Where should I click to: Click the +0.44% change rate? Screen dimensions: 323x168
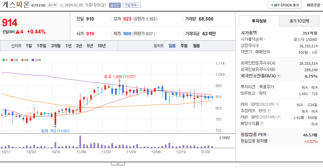click(36, 32)
